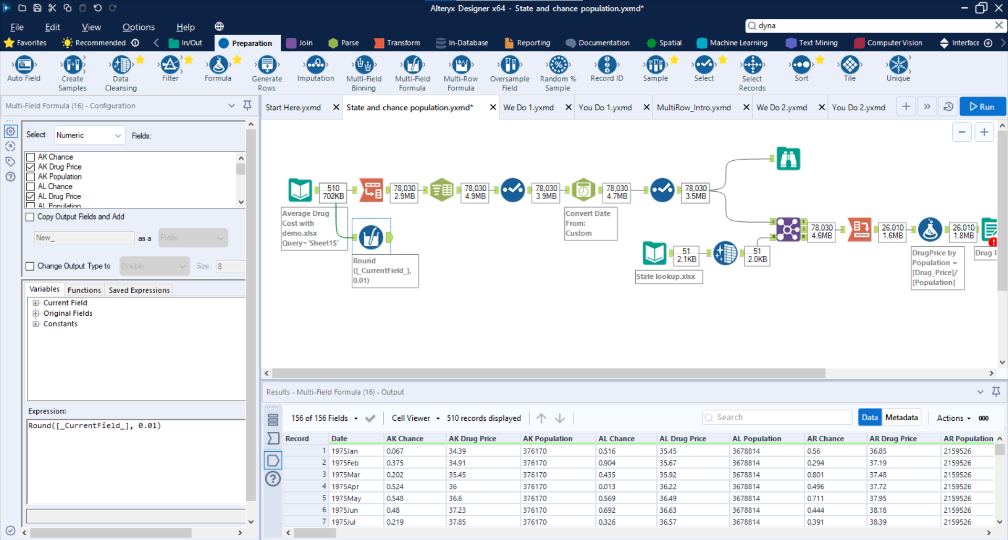Select the Browse tool on canvas
Viewport: 1008px width, 540px height.
(x=788, y=159)
